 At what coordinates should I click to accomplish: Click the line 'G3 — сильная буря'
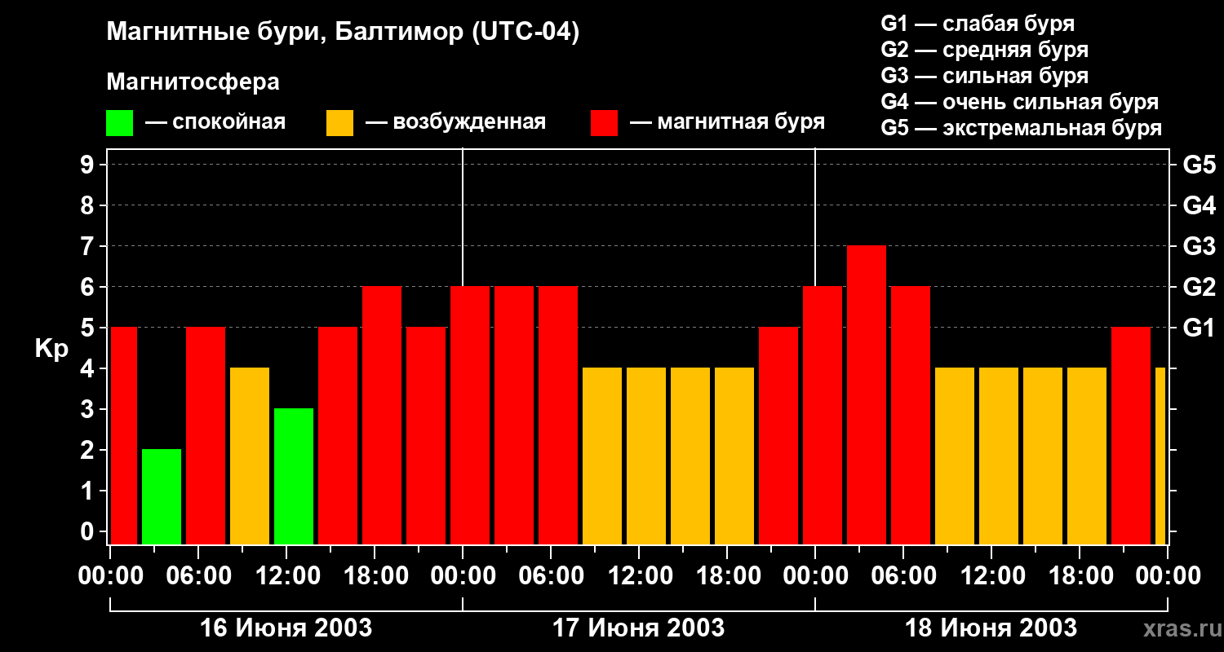pyautogui.click(x=984, y=76)
